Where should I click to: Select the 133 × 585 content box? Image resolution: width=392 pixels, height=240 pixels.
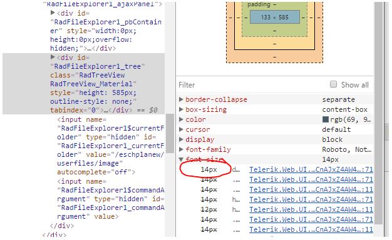[275, 17]
